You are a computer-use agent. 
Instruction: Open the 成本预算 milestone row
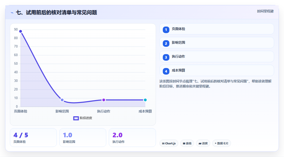pos(217,71)
